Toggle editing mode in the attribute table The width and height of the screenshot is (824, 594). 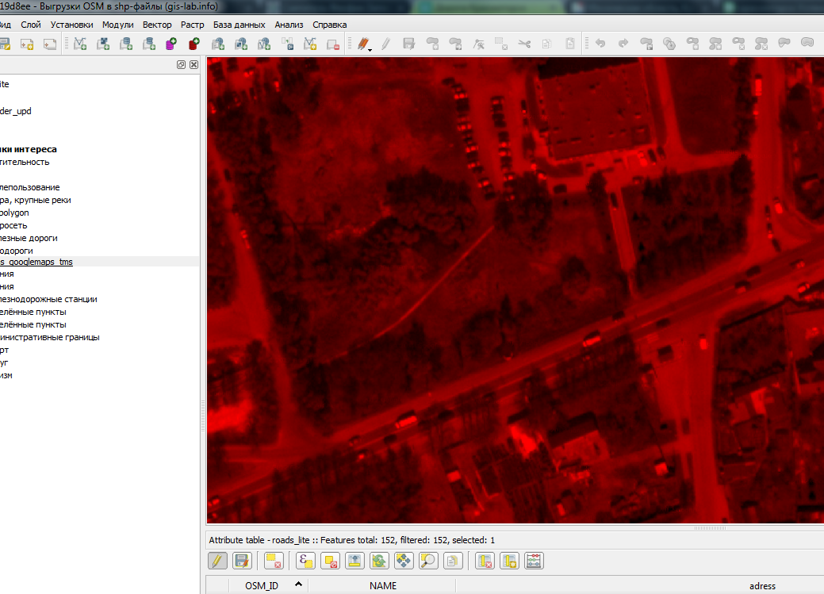coord(217,561)
